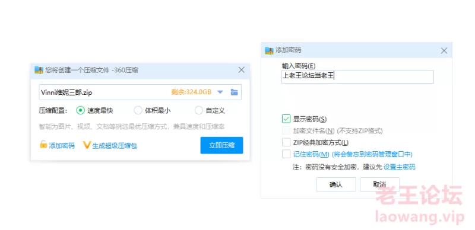Viewport: 475px width, 230px height.
Task: Open the save location dropdown arrow
Action: point(220,92)
